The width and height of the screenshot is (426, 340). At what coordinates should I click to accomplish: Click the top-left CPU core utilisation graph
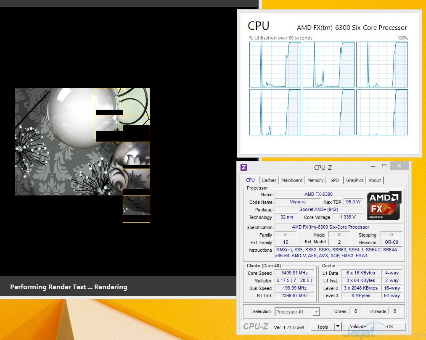275,65
